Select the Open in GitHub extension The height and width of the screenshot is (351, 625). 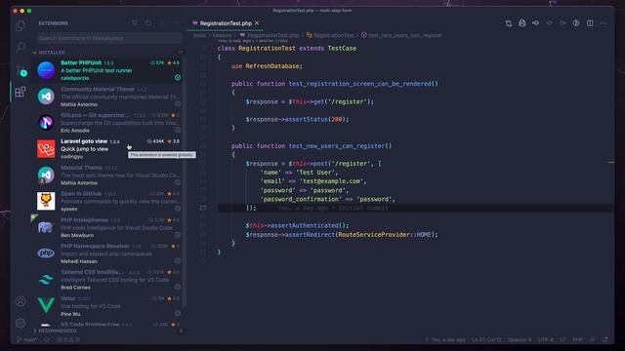click(107, 201)
